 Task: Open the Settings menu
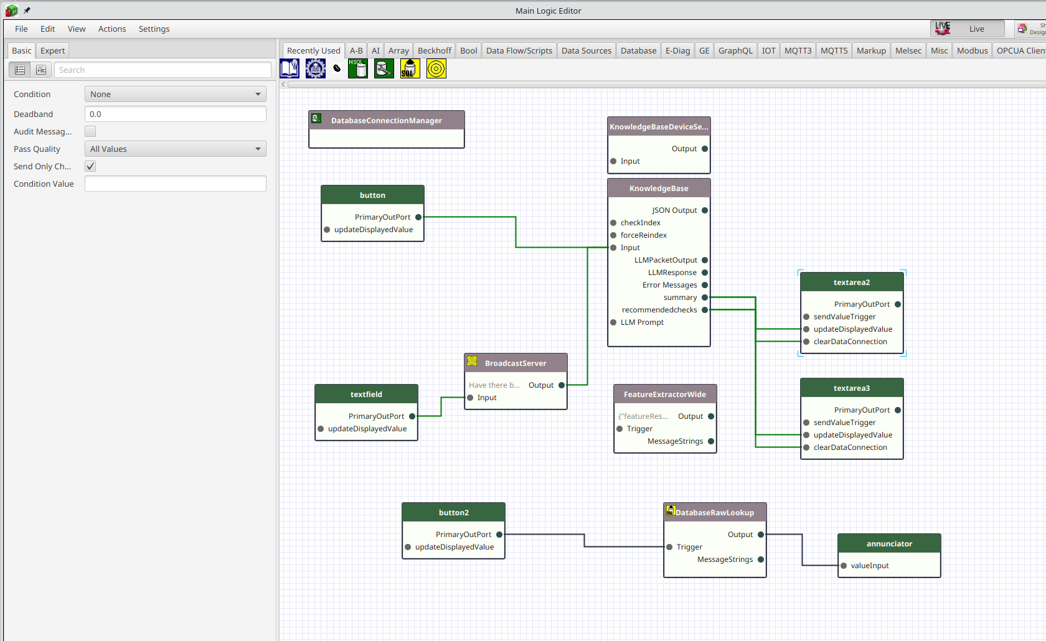coord(154,29)
